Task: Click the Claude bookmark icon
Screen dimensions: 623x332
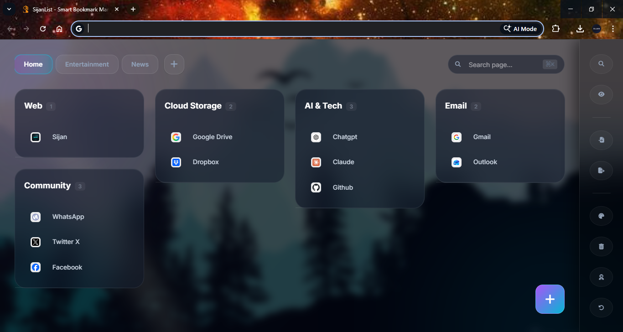Action: (316, 162)
